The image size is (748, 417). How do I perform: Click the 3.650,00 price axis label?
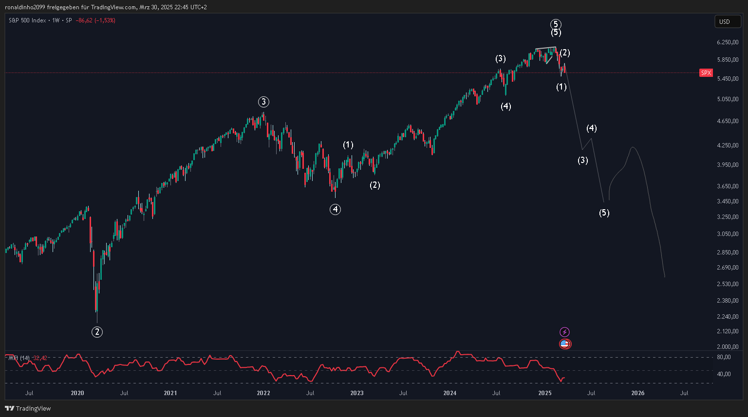pos(728,186)
